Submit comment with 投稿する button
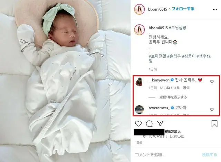The height and width of the screenshot is (162, 221). [x=209, y=155]
